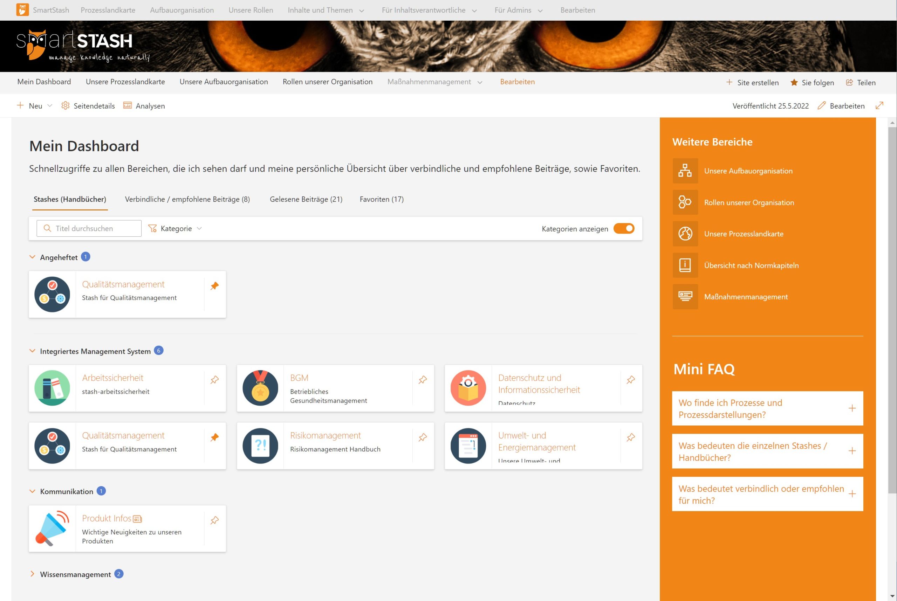Pin the Risikomanagement stash
Image resolution: width=897 pixels, height=601 pixels.
coord(423,437)
